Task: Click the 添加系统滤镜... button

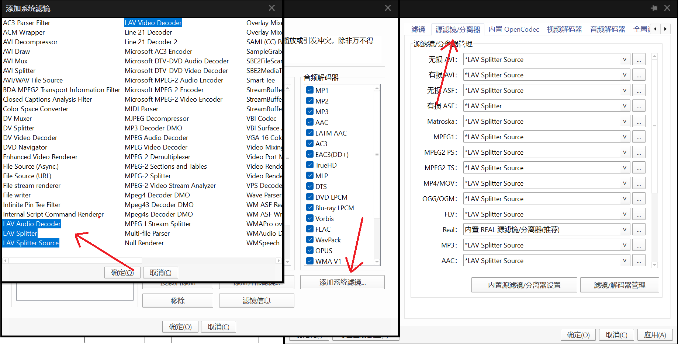Action: point(342,282)
